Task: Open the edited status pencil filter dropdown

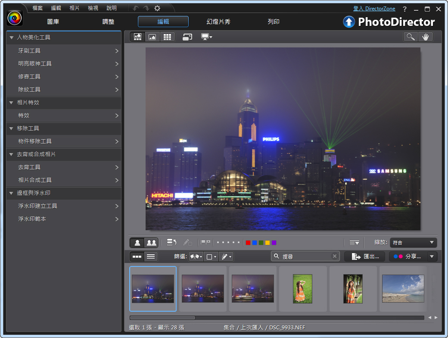Action: pyautogui.click(x=226, y=257)
